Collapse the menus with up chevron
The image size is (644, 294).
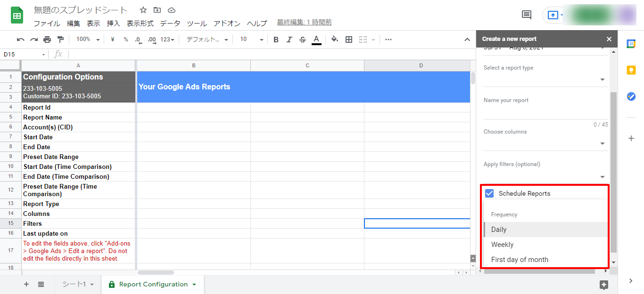467,40
